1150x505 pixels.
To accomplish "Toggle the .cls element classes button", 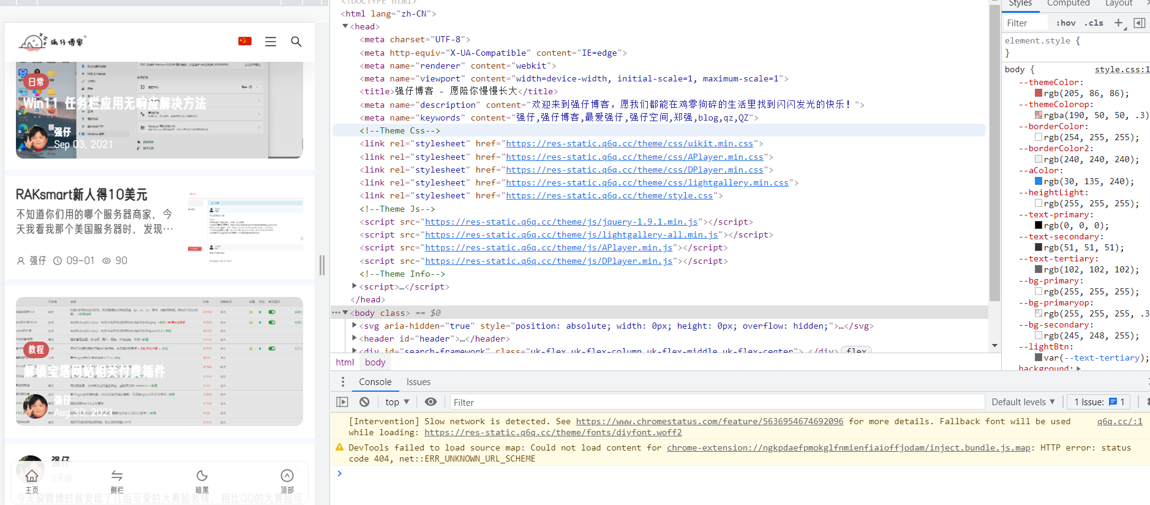I will click(1094, 23).
